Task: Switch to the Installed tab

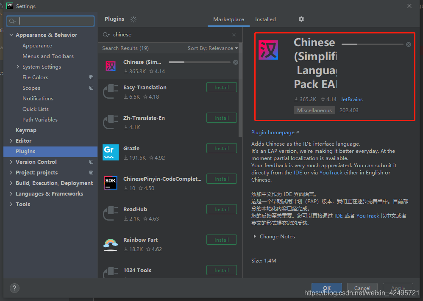Action: 265,19
